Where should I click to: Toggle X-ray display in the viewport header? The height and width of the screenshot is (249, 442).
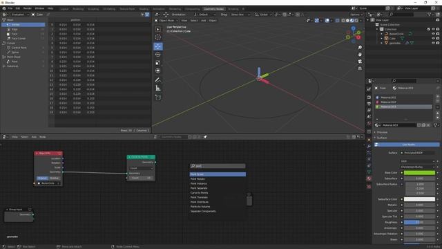(338, 21)
